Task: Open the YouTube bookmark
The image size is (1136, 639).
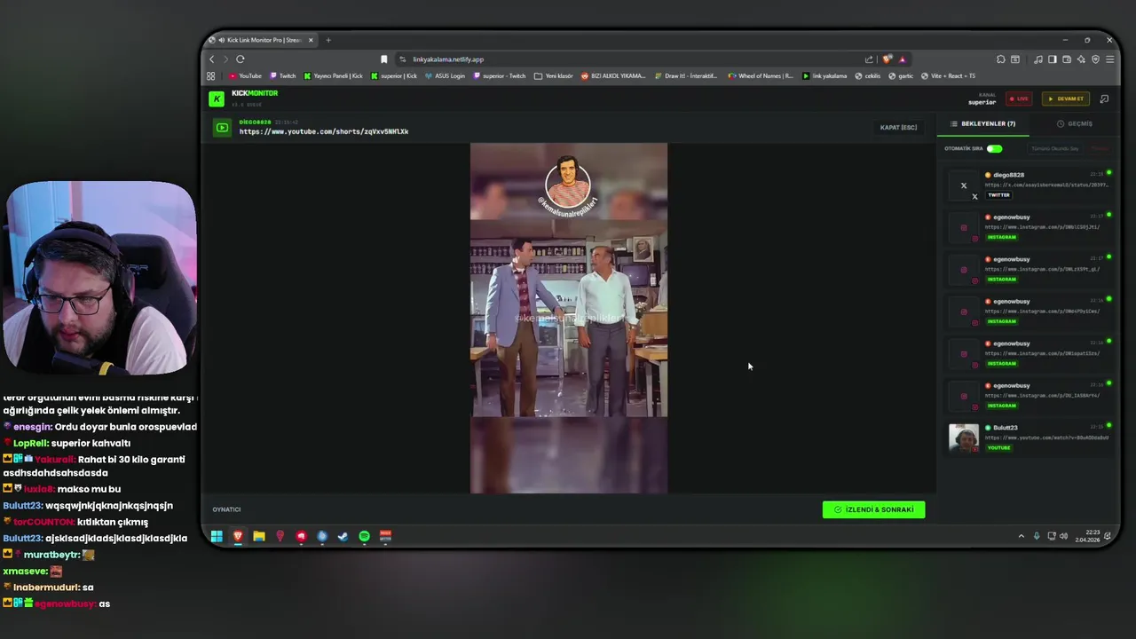Action: coord(245,75)
